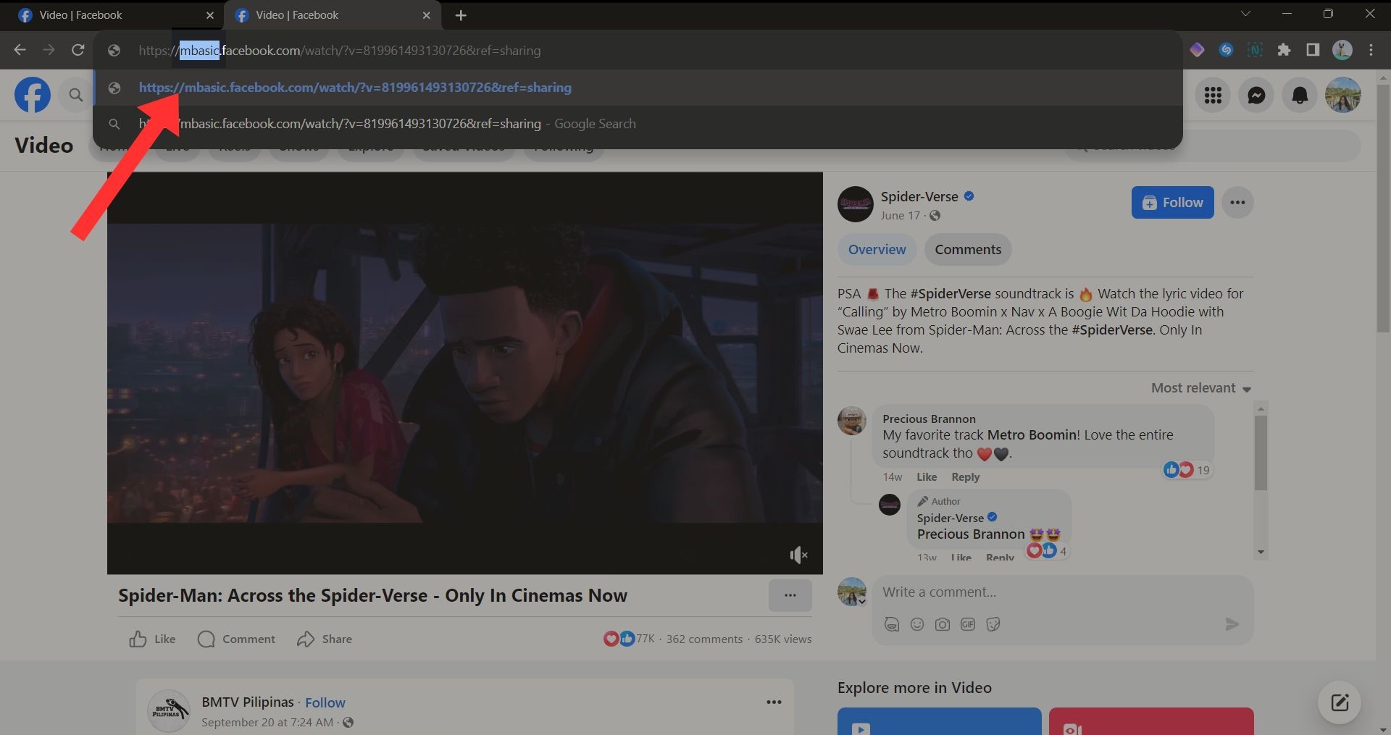Show the Overview tab
Screen dimensions: 1391x735
point(877,250)
